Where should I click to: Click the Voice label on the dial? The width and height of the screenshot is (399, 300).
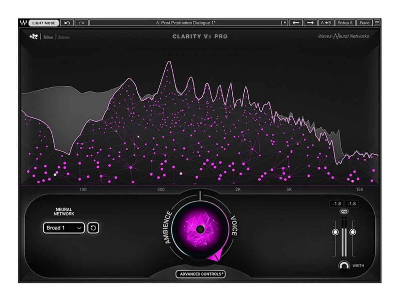coord(234,226)
